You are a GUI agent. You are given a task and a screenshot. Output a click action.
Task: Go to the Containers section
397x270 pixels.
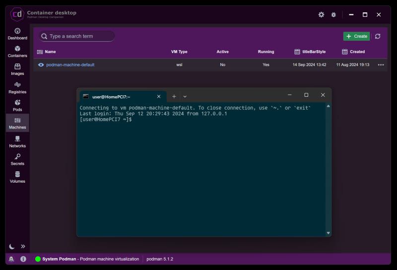click(17, 51)
